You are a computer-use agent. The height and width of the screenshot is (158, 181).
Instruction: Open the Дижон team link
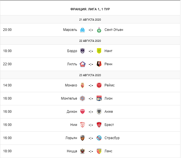(72, 112)
